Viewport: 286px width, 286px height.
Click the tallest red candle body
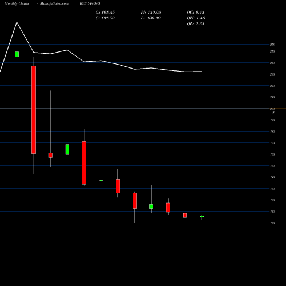pyautogui.click(x=34, y=110)
